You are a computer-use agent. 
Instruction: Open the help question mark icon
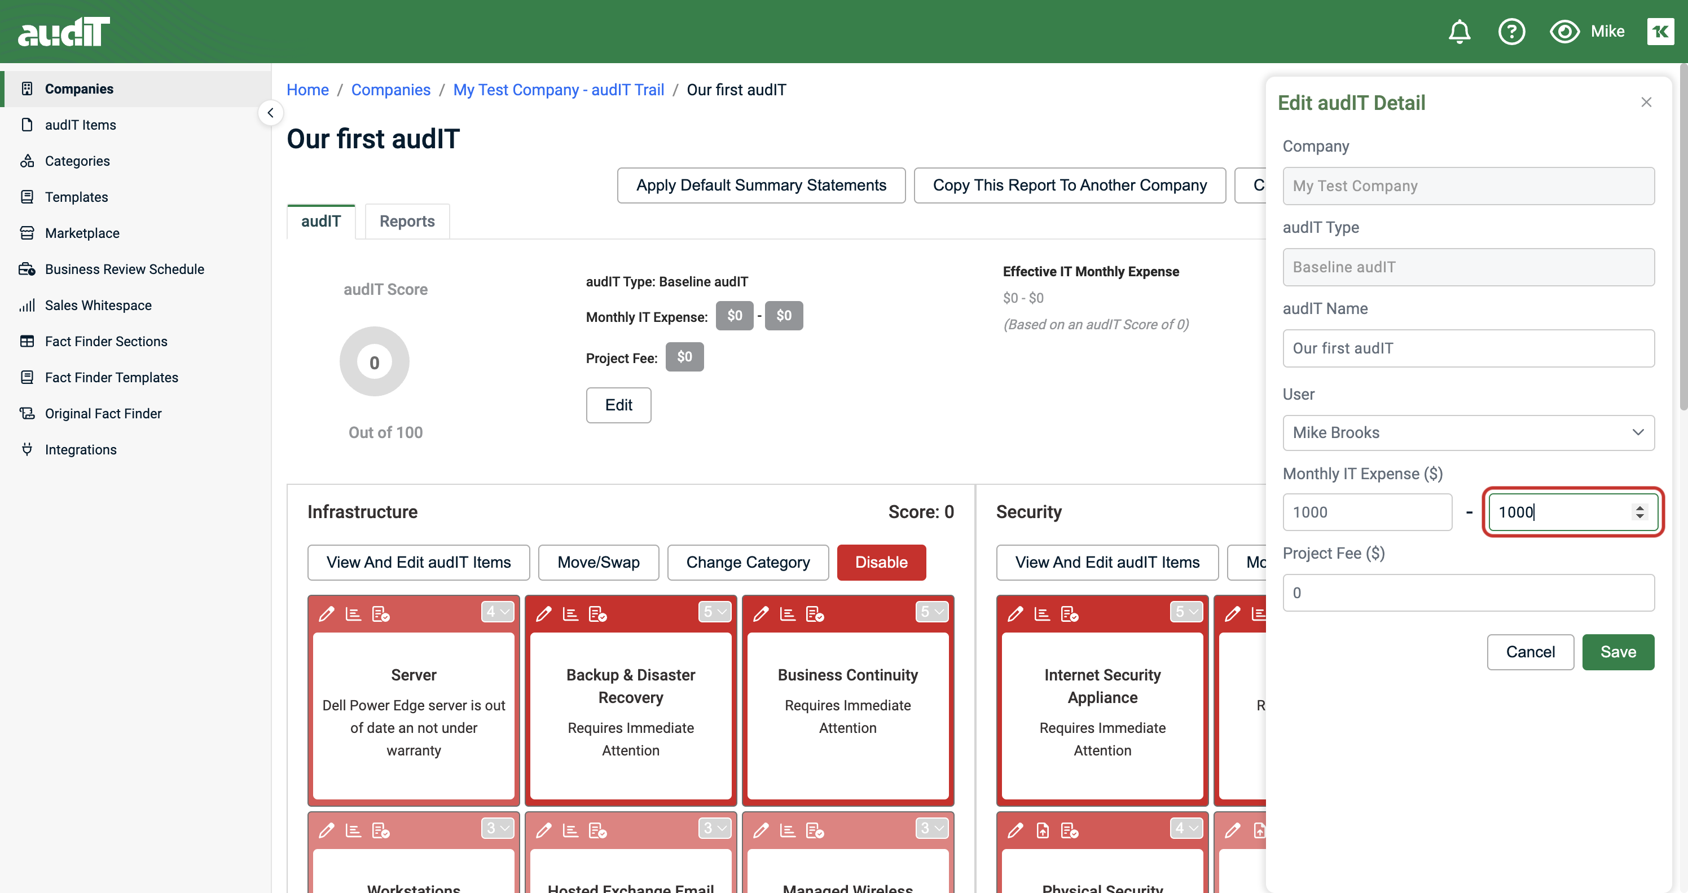click(x=1512, y=32)
